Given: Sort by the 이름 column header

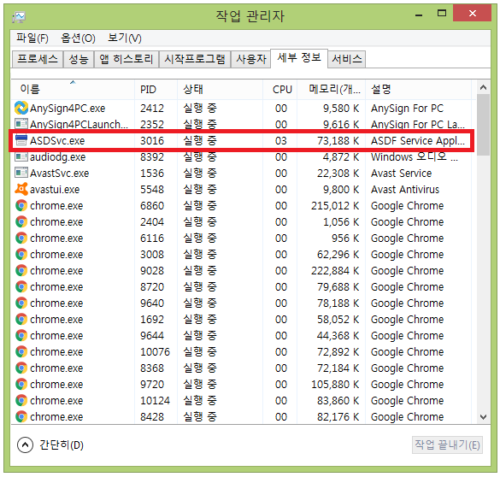Looking at the screenshot, I should click(x=73, y=89).
